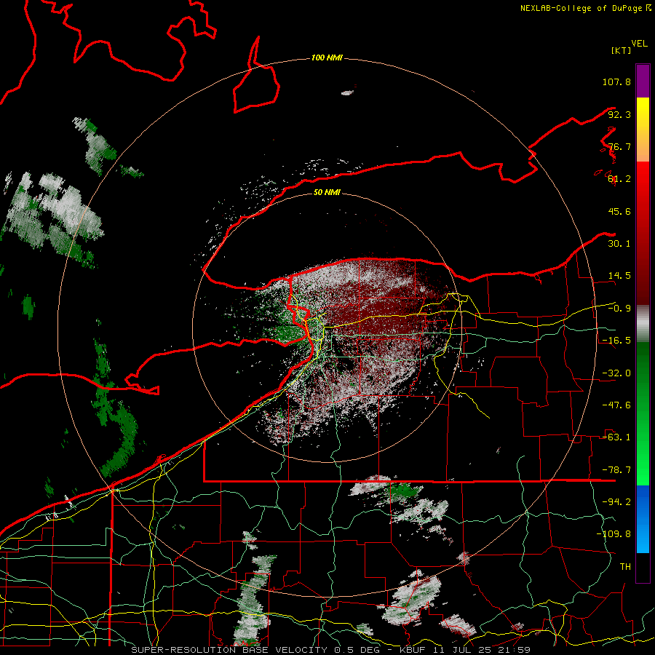Click the purple segment of the color bar
Image resolution: width=655 pixels, height=655 pixels.
[x=643, y=81]
